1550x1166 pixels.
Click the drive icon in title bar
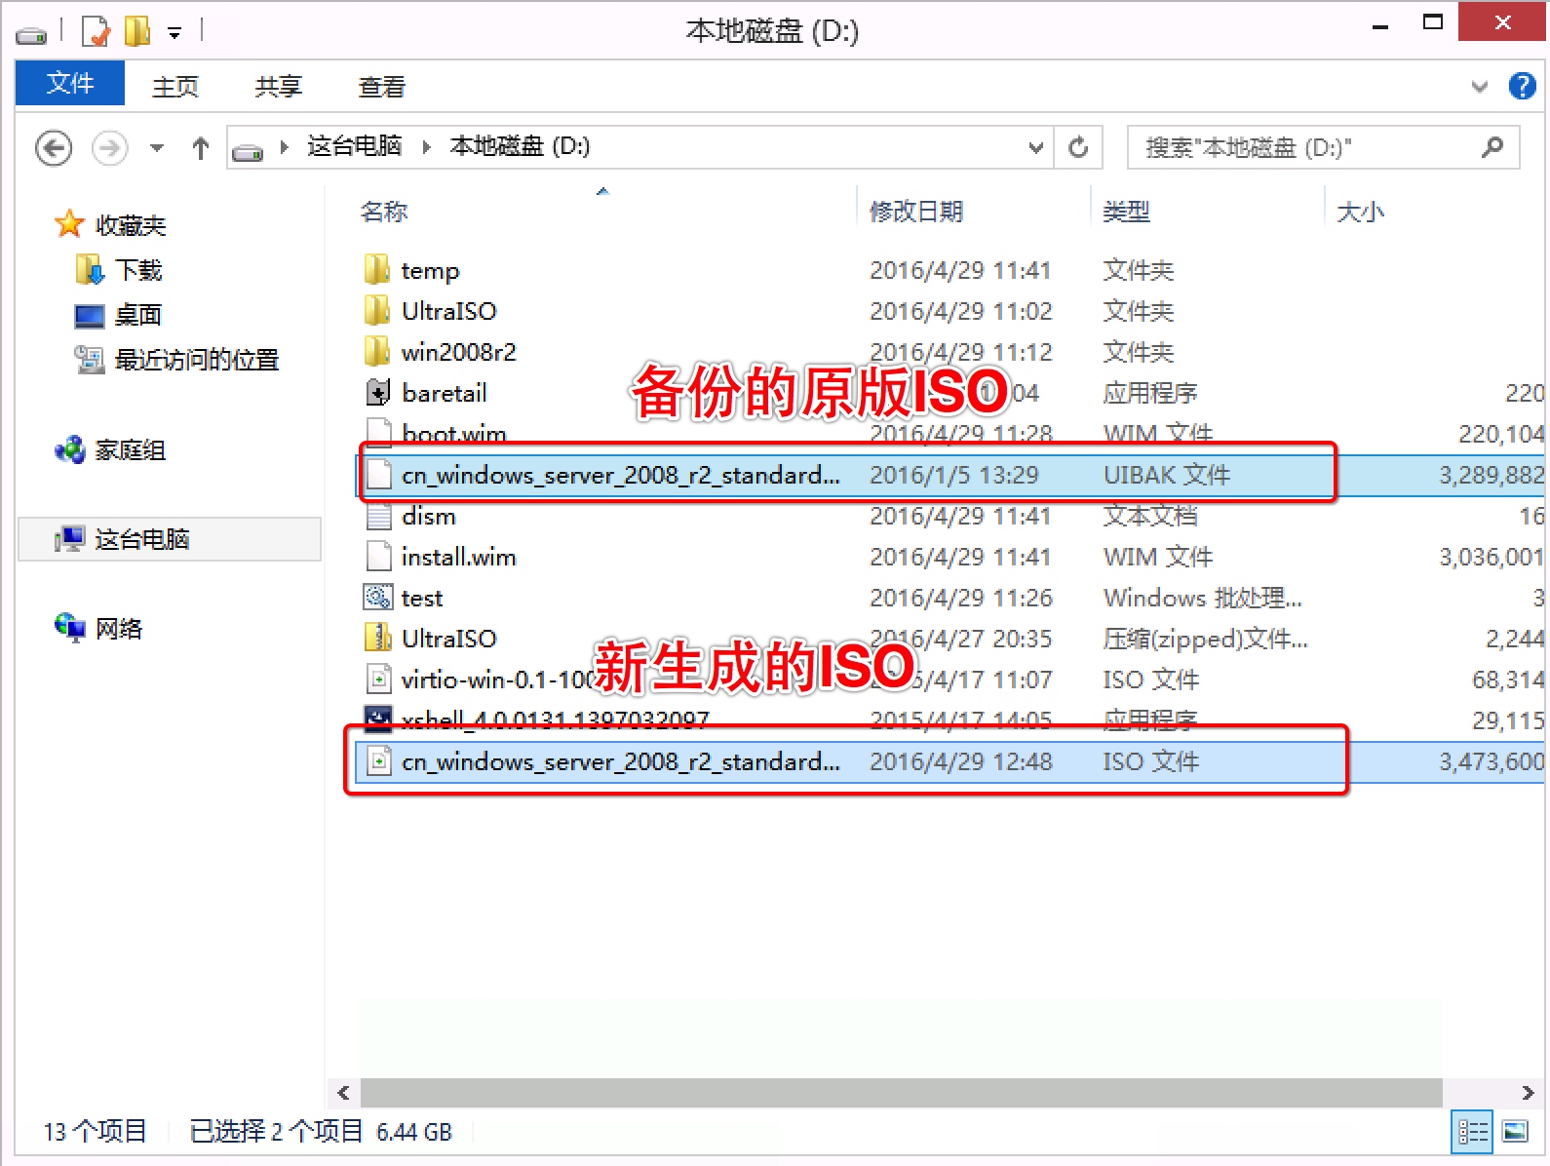click(x=31, y=35)
